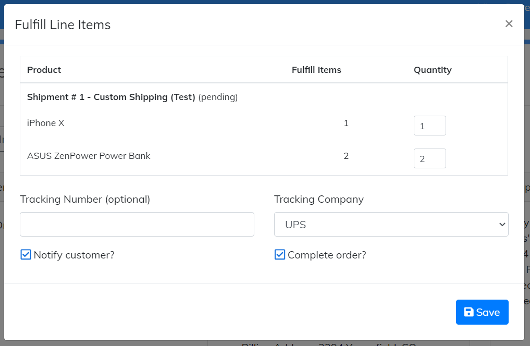The height and width of the screenshot is (346, 530).
Task: Click the Tracking Company label
Action: tap(319, 199)
